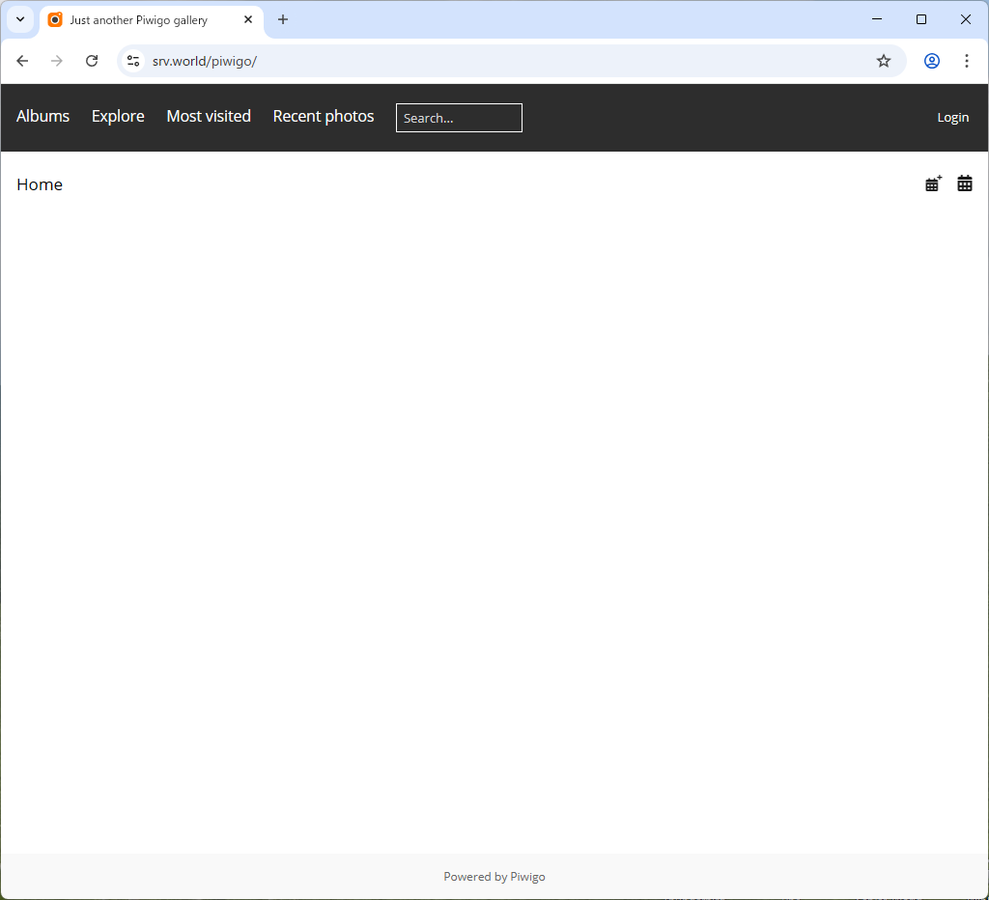Open the calendar view by post date
This screenshot has height=900, width=989.
pos(932,183)
